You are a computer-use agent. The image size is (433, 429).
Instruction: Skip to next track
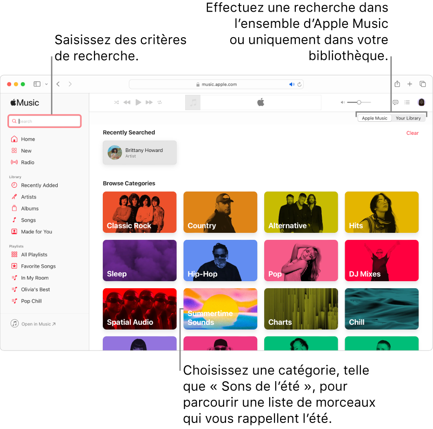tap(149, 102)
